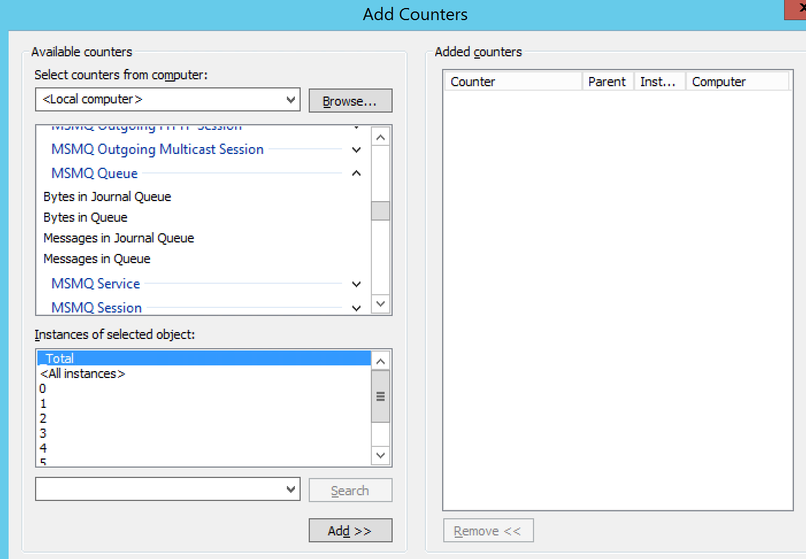
Task: Sort by the Counter column header
Action: pos(513,82)
